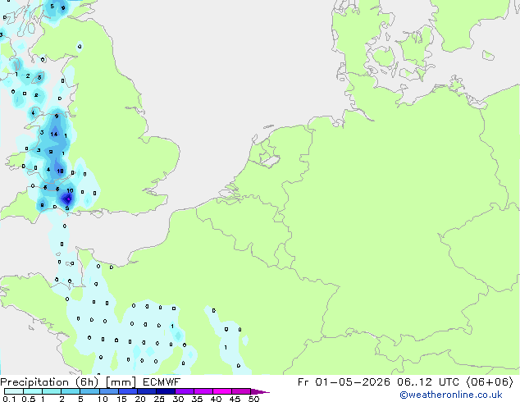Screen dimensions: 520x402
Task: Select the 30–35 mm purple legend swatch
Action: tap(185, 391)
